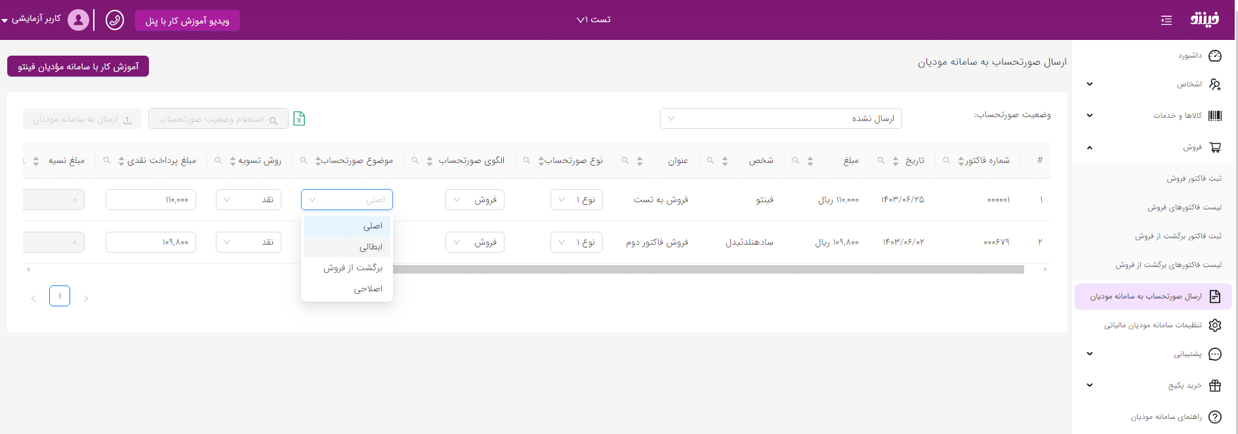Sort by مبلغ پرداخت نقدی using sort arrows
Image resolution: width=1238 pixels, height=434 pixels.
(x=121, y=161)
